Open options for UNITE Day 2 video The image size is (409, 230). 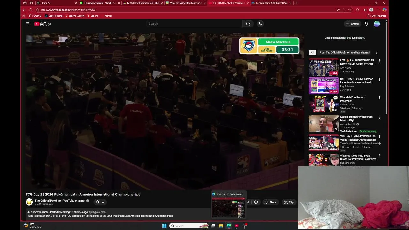(x=379, y=79)
